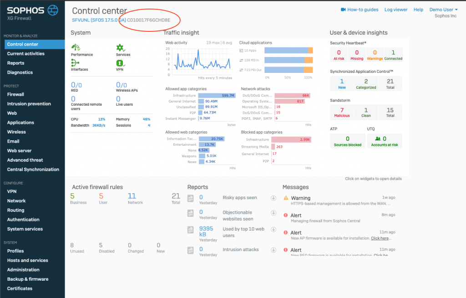Image resolution: width=466 pixels, height=298 pixels.
Task: Click alert icon for Sophos Central message
Action: (286, 215)
